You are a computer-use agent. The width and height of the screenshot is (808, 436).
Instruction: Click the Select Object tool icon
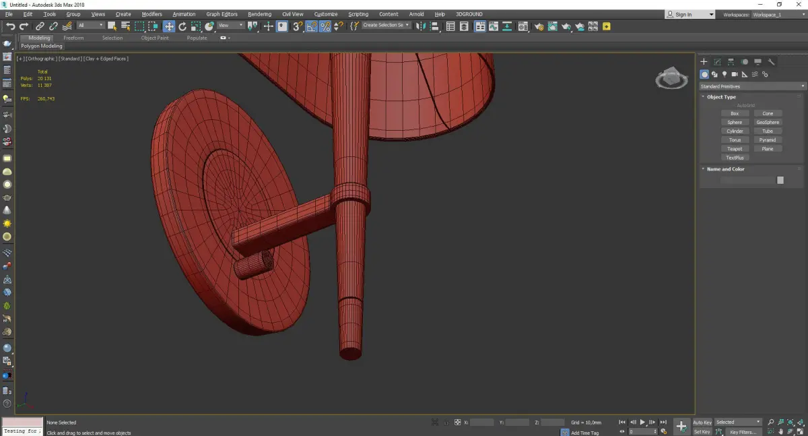click(x=112, y=26)
